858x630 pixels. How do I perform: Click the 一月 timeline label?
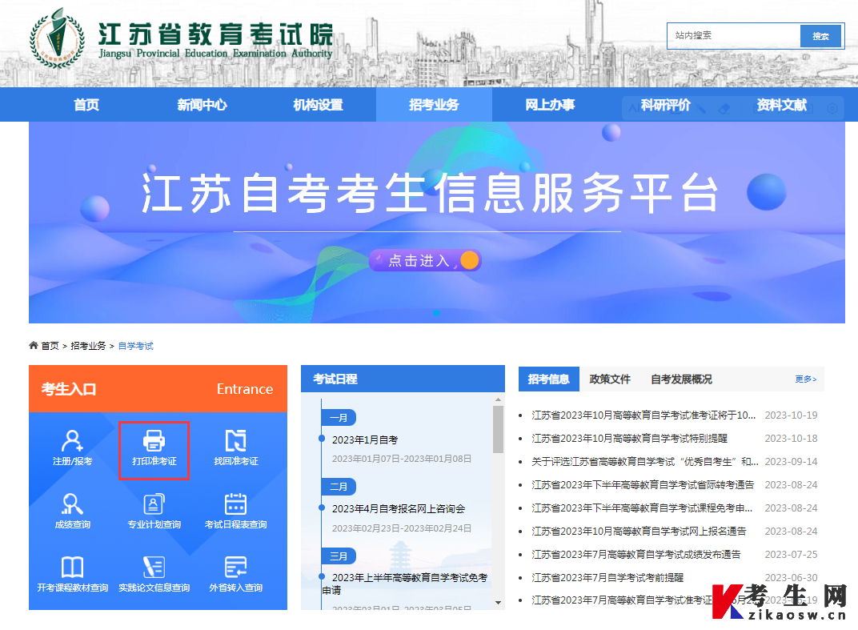339,418
